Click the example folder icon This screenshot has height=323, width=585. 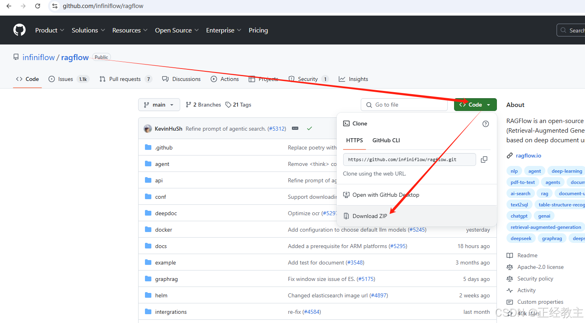point(148,262)
